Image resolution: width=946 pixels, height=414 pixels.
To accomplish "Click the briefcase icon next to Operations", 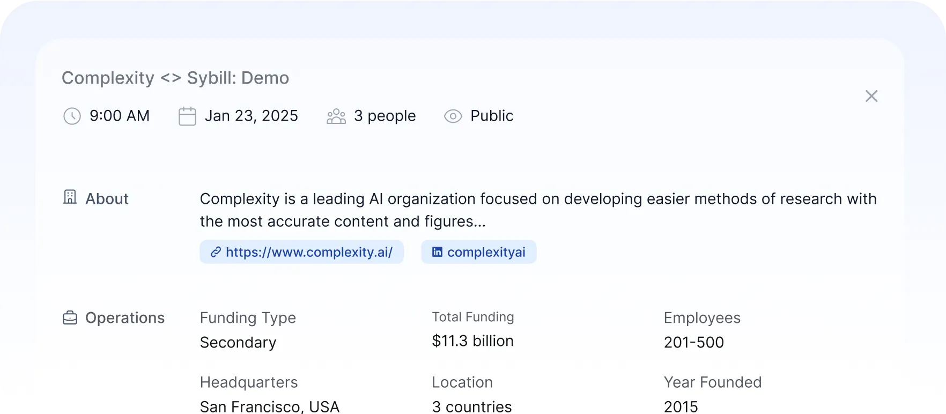I will pyautogui.click(x=70, y=317).
